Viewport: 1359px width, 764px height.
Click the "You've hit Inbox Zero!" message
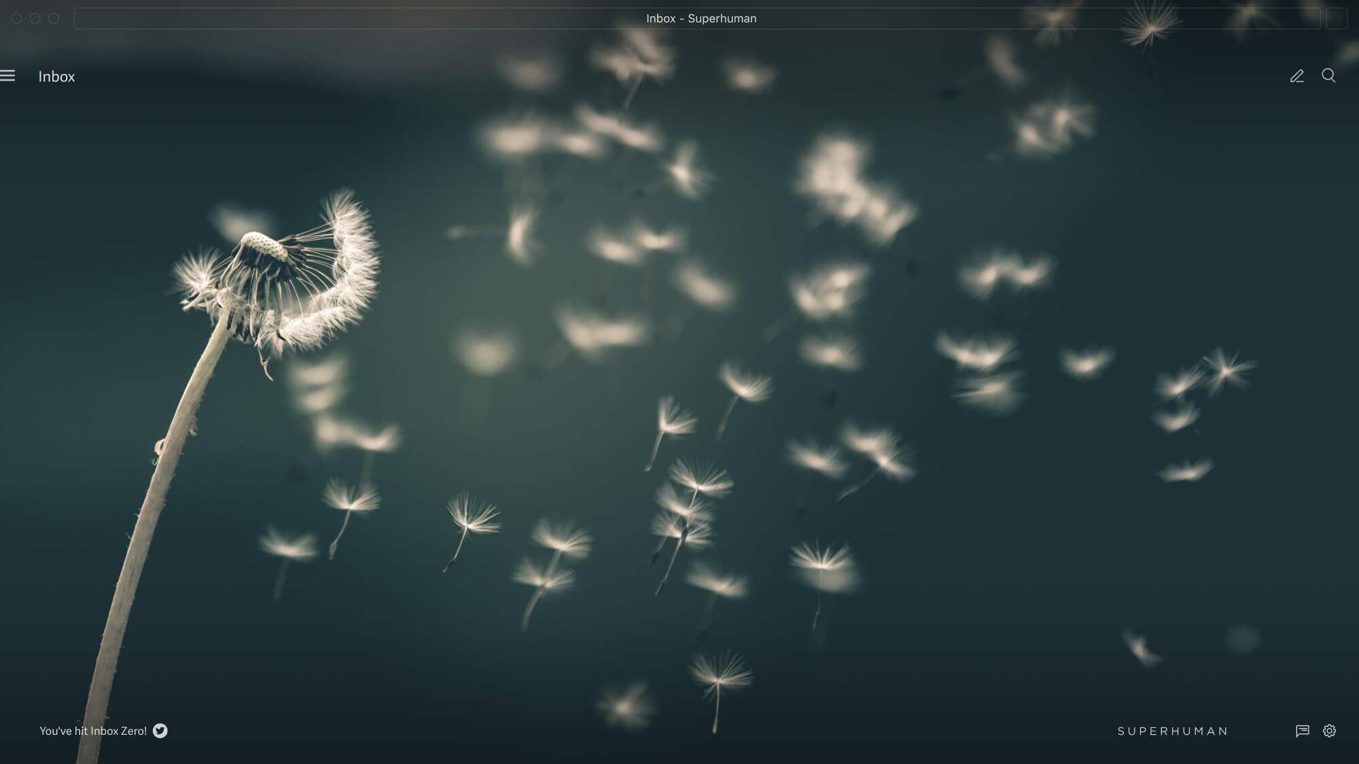93,731
